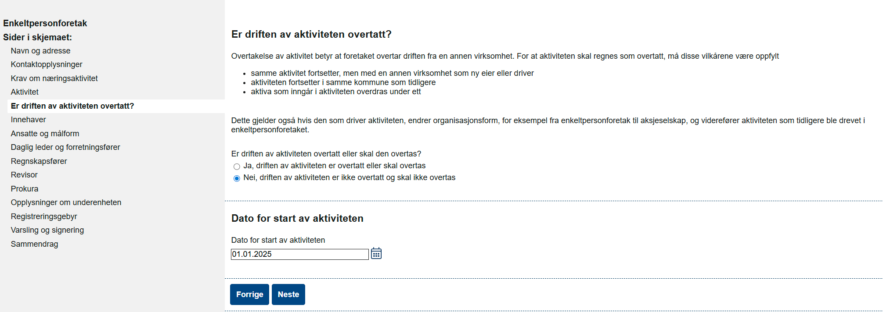Open Ansatte og målform section

click(x=45, y=134)
